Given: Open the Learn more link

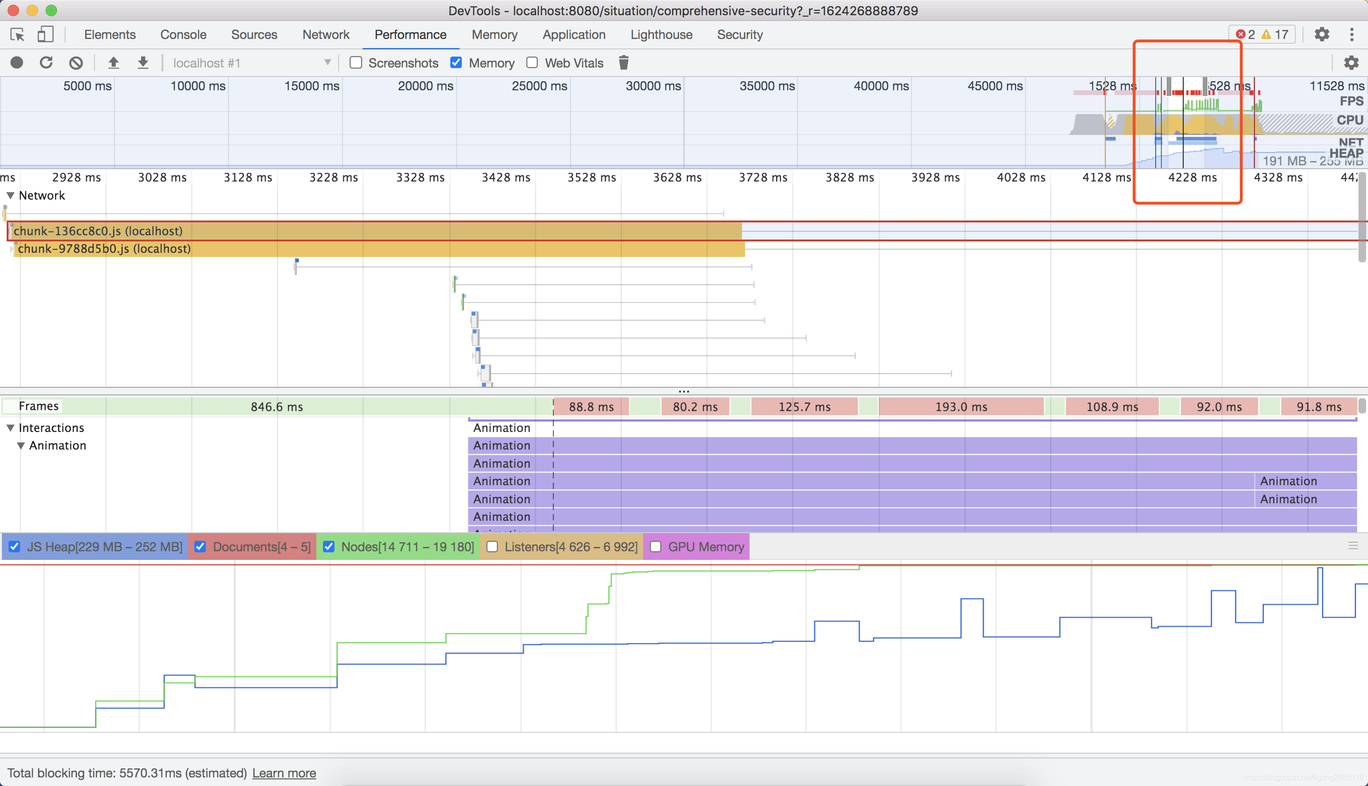Looking at the screenshot, I should coord(284,773).
